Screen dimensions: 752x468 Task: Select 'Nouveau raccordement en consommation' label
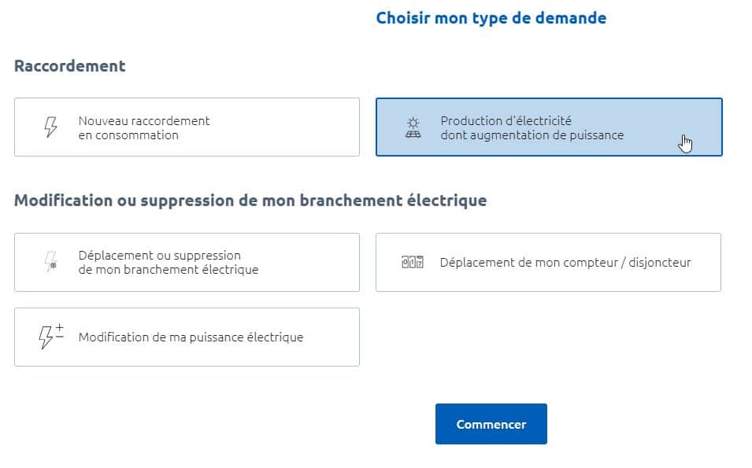[144, 128]
